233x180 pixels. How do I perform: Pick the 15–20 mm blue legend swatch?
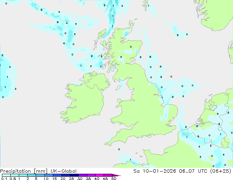57,175
